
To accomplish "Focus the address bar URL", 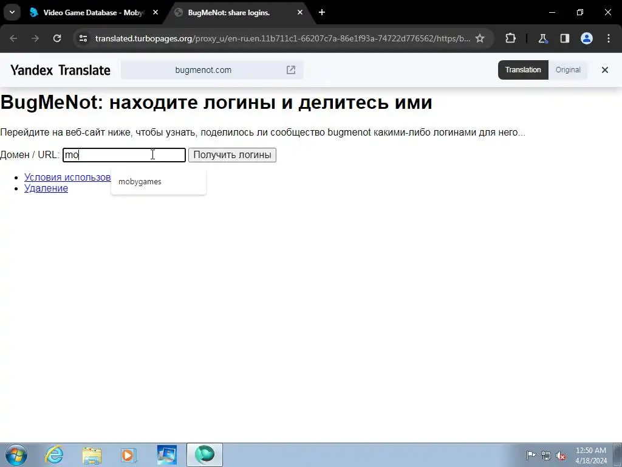I will click(x=282, y=38).
